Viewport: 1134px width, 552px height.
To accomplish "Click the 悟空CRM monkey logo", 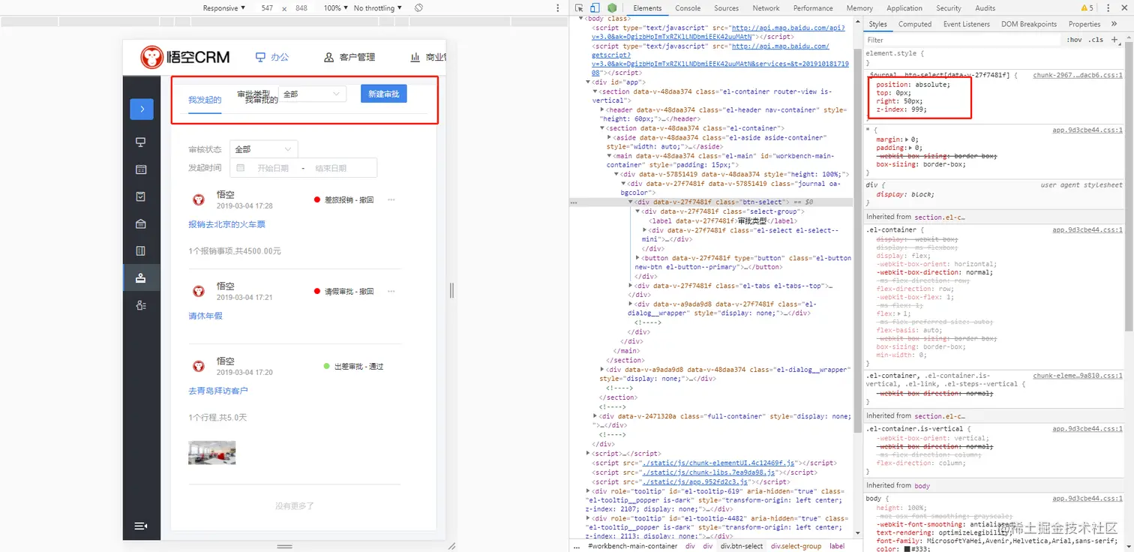I will (152, 57).
